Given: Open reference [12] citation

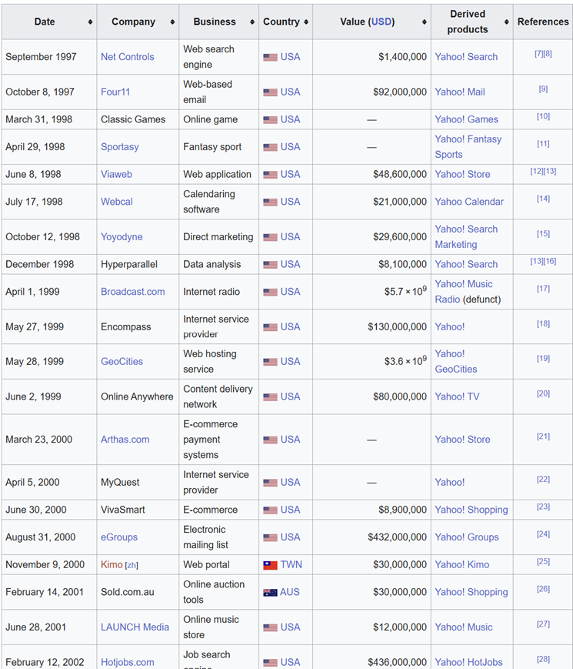Looking at the screenshot, I should click(537, 171).
